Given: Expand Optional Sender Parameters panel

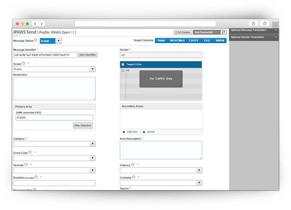Looking at the screenshot, I should [x=254, y=37].
